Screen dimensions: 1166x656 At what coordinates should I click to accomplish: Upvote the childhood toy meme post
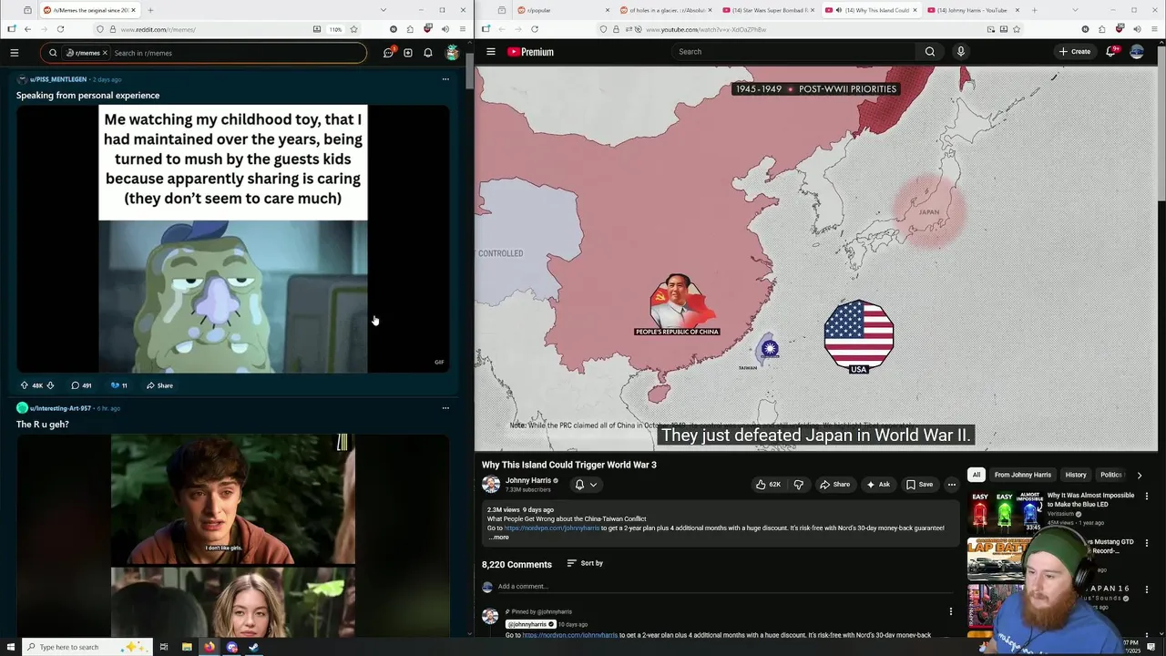pos(25,385)
